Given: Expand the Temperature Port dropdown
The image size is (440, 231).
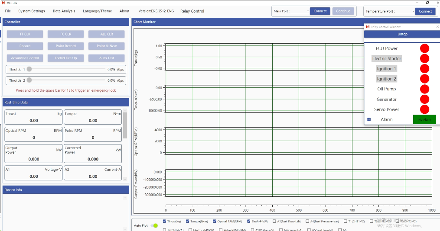Looking at the screenshot, I should [405, 12].
